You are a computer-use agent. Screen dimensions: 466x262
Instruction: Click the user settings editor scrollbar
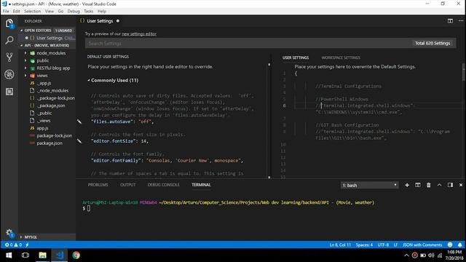pyautogui.click(x=464, y=71)
